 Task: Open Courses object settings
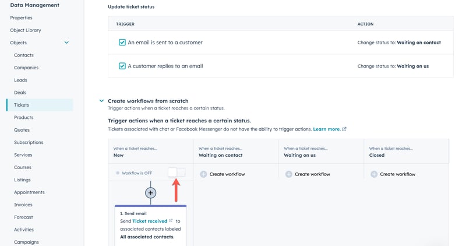point(23,167)
